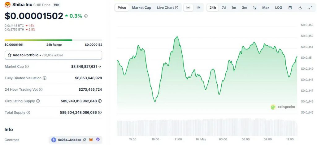The height and width of the screenshot is (145, 317).
Task: Click the Ethereum chain icon in contract
Action: pyautogui.click(x=54, y=140)
